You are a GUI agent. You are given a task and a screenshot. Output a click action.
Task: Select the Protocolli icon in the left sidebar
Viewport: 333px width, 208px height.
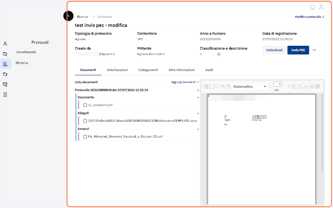[x=5, y=64]
